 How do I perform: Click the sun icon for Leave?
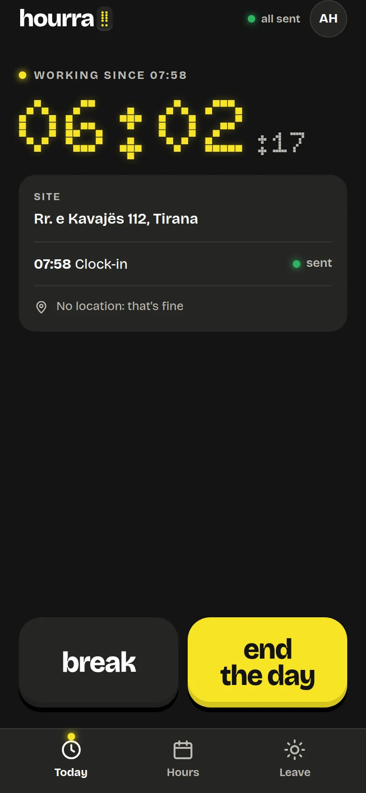point(295,750)
